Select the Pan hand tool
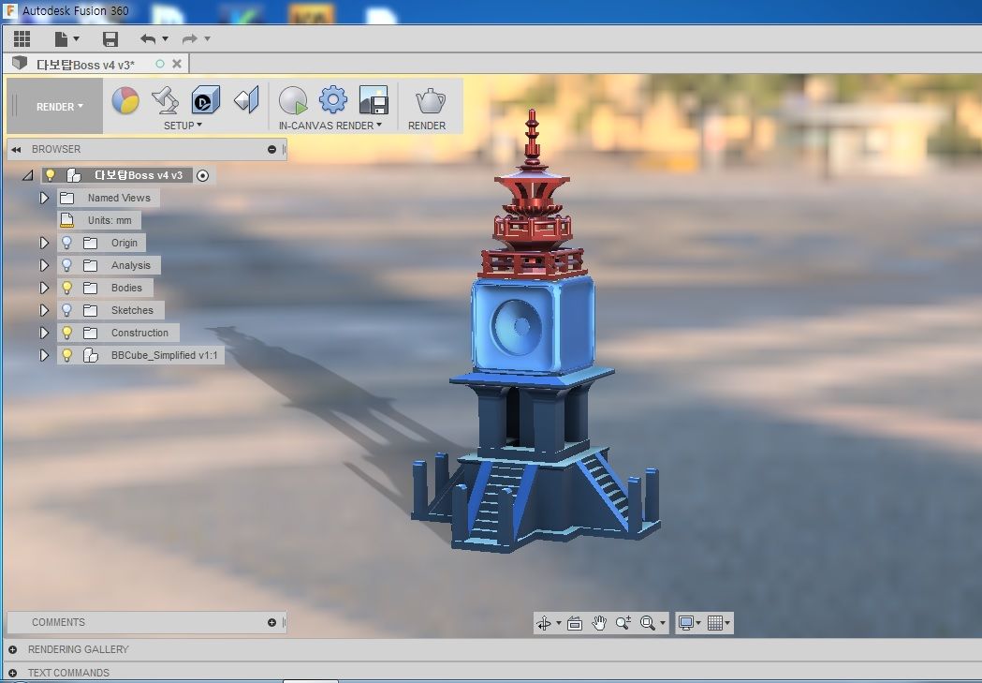The width and height of the screenshot is (982, 683). coord(599,623)
